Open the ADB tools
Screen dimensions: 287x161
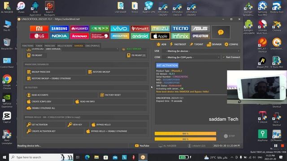[161, 44]
